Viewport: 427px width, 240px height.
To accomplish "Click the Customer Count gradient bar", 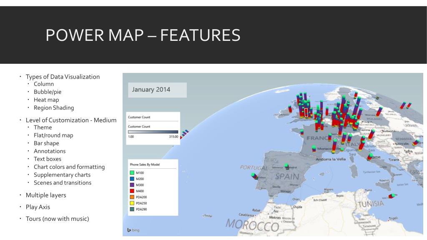I will point(153,132).
